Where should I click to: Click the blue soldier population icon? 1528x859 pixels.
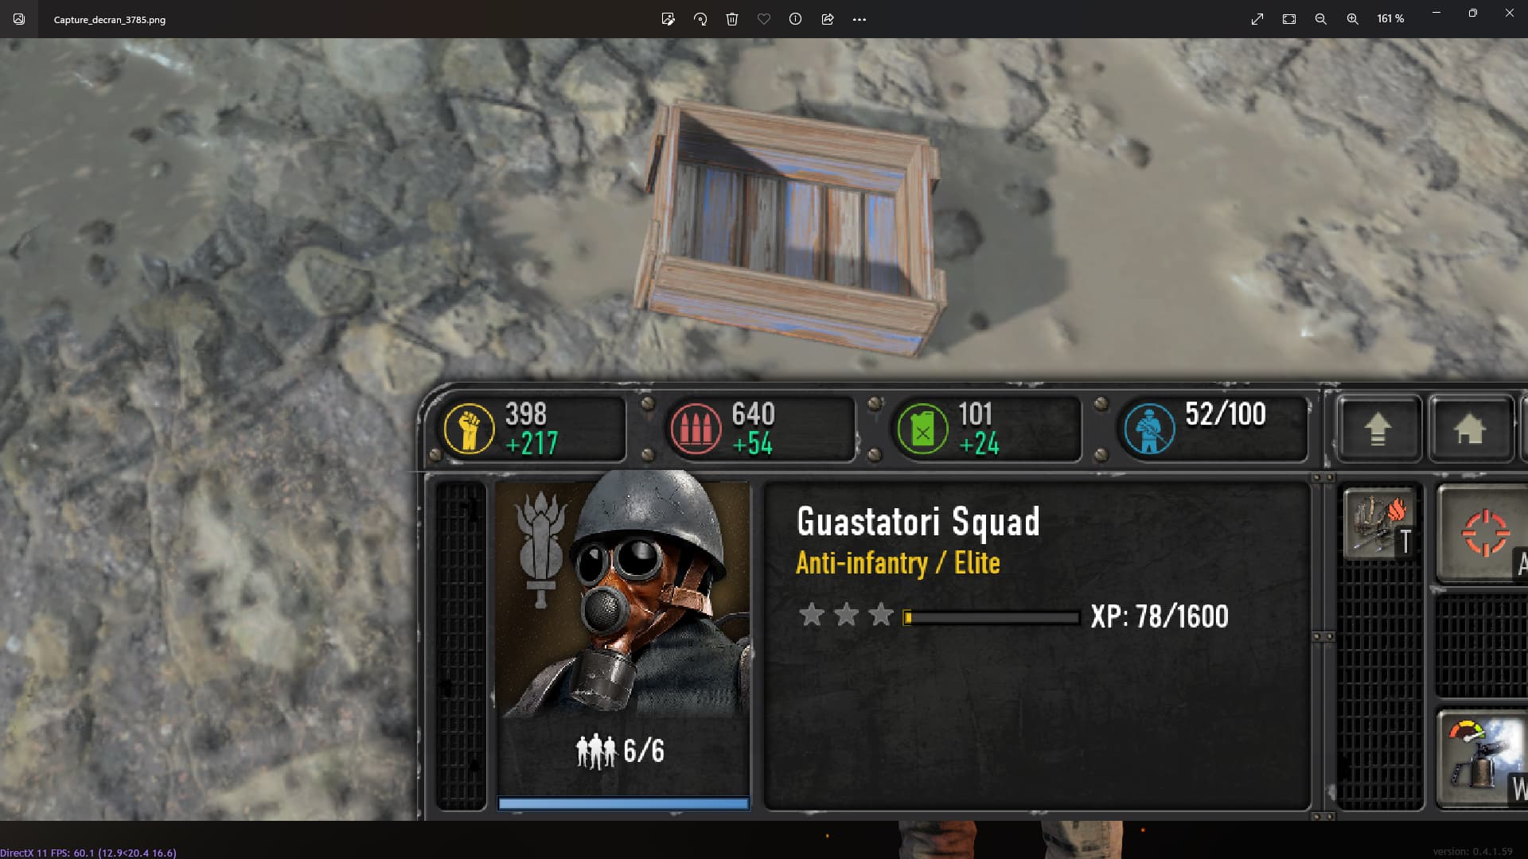(x=1149, y=429)
